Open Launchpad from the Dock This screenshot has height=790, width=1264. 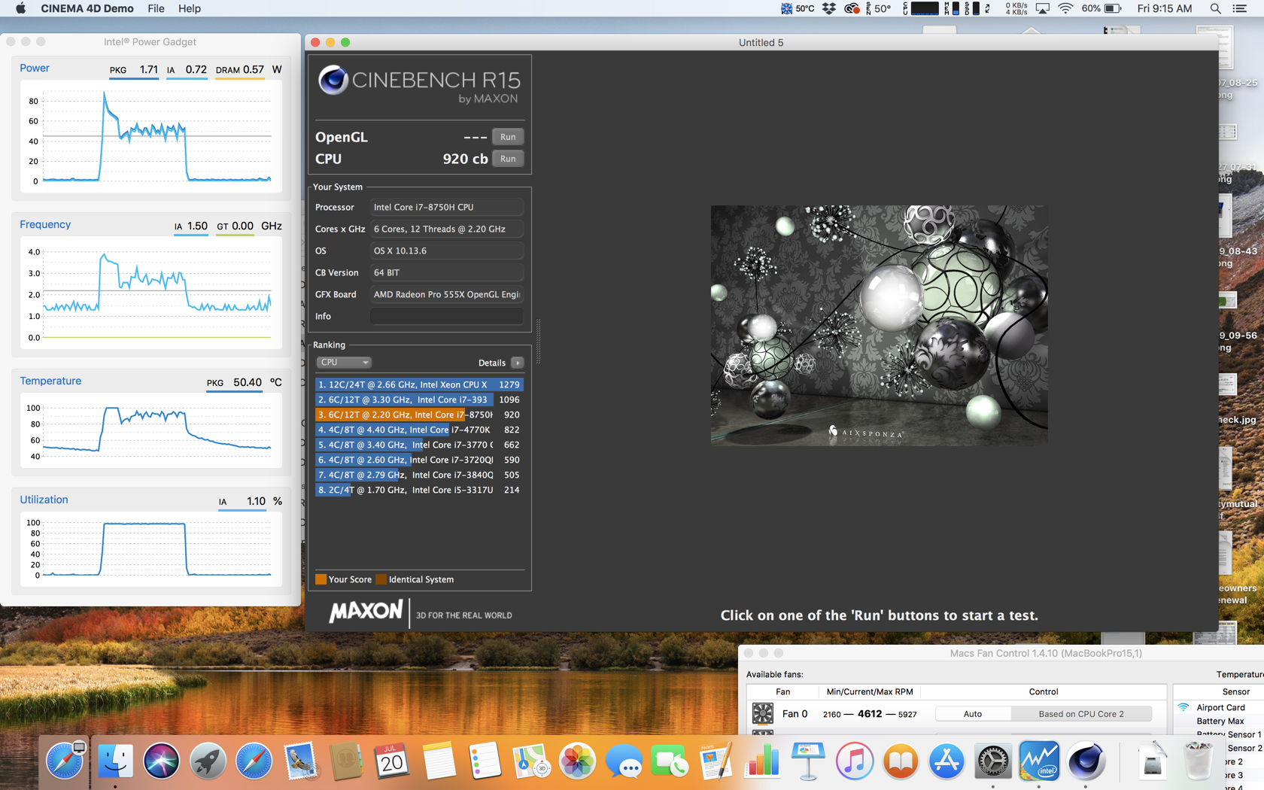point(208,761)
